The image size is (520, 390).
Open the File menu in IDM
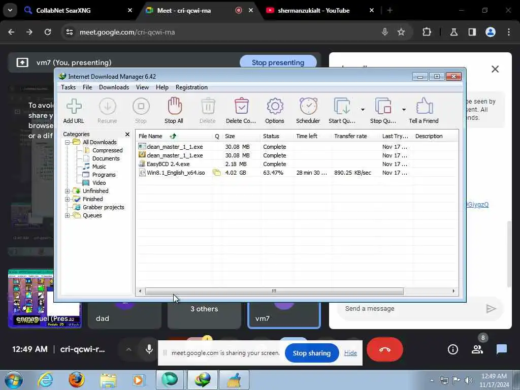[x=87, y=87]
